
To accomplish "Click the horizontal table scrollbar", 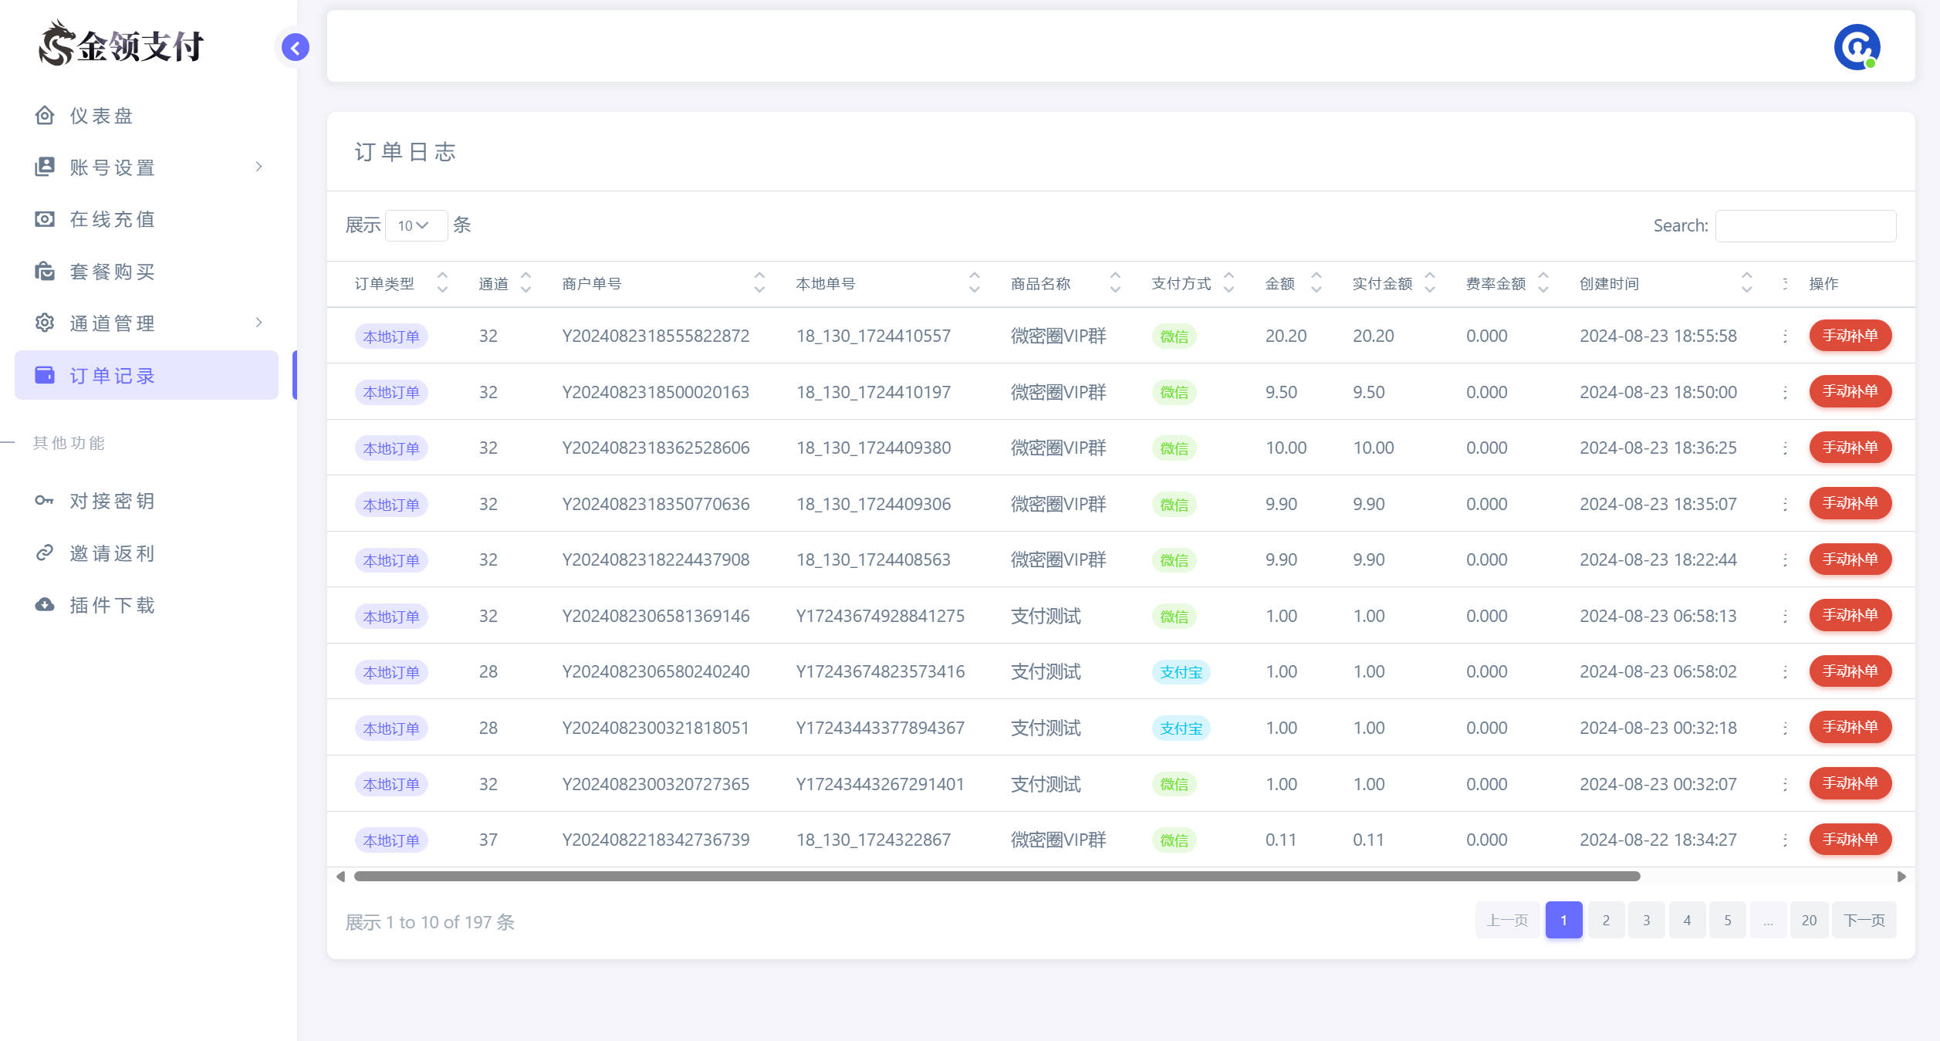I will (x=995, y=877).
